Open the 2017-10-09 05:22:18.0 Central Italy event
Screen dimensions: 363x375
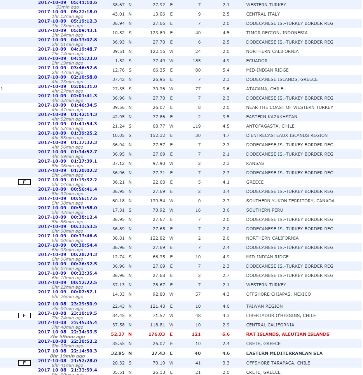pyautogui.click(x=68, y=12)
